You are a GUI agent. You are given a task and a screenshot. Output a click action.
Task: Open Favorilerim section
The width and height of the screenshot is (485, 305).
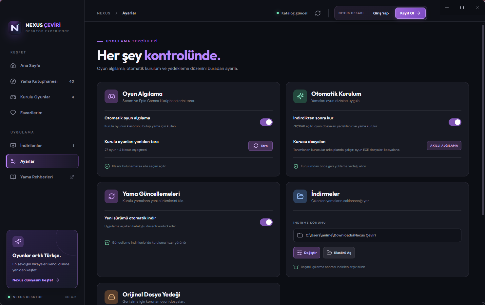[42, 113]
